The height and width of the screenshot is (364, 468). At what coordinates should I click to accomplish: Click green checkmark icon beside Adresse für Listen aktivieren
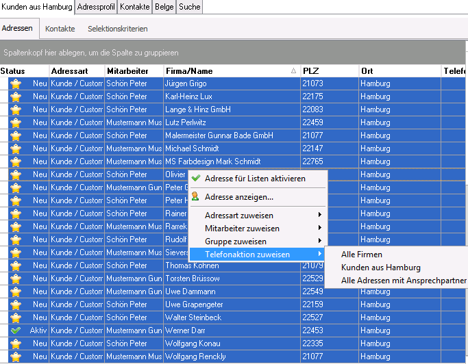pos(196,179)
